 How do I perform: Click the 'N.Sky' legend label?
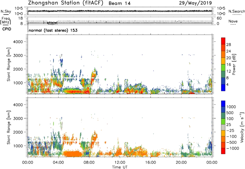click(x=6, y=11)
